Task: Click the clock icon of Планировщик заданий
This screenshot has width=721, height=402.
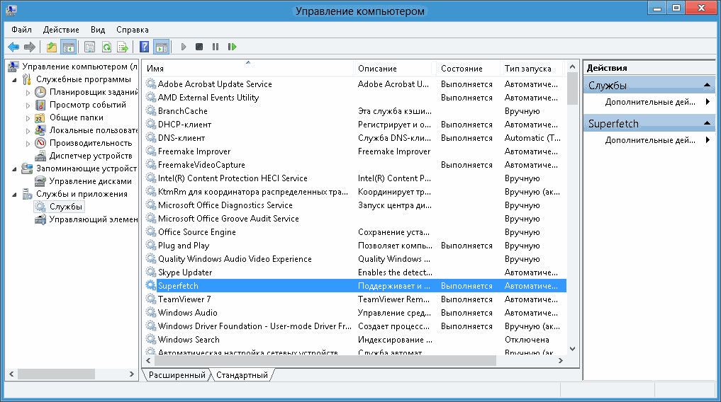Action: click(x=40, y=92)
